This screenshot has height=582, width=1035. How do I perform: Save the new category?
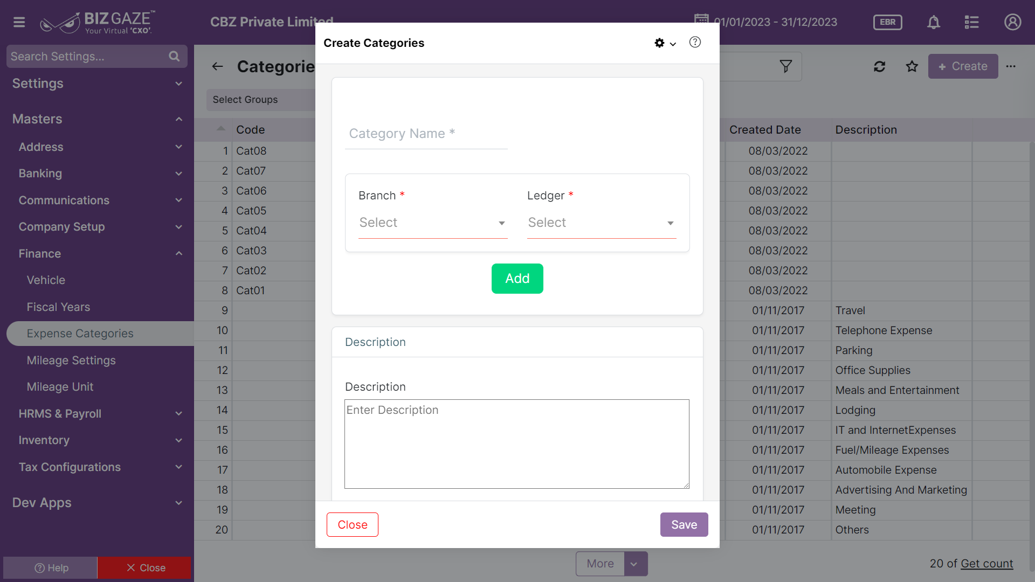tap(684, 524)
